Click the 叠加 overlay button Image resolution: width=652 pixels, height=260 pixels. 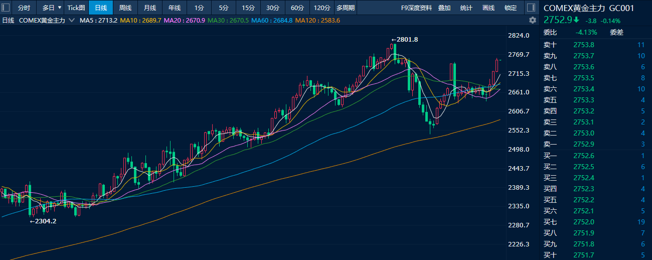click(444, 8)
